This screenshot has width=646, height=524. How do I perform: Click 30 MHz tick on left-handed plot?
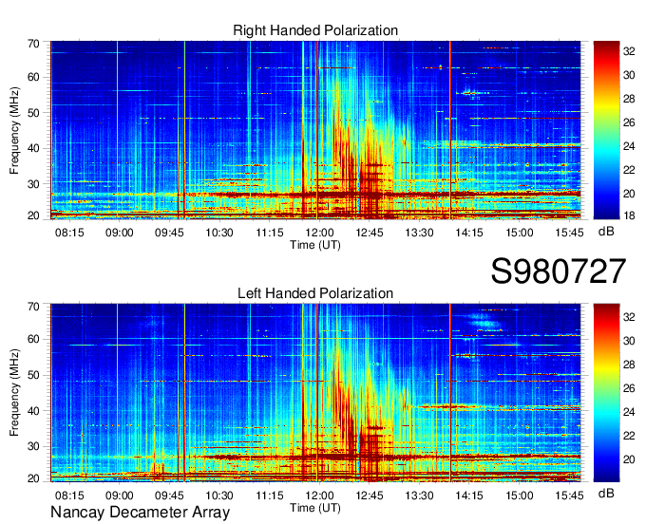point(34,446)
